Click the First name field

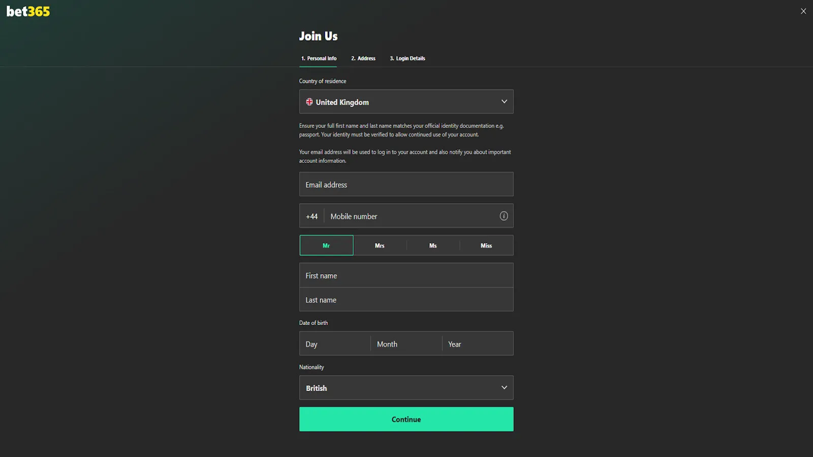pyautogui.click(x=406, y=275)
